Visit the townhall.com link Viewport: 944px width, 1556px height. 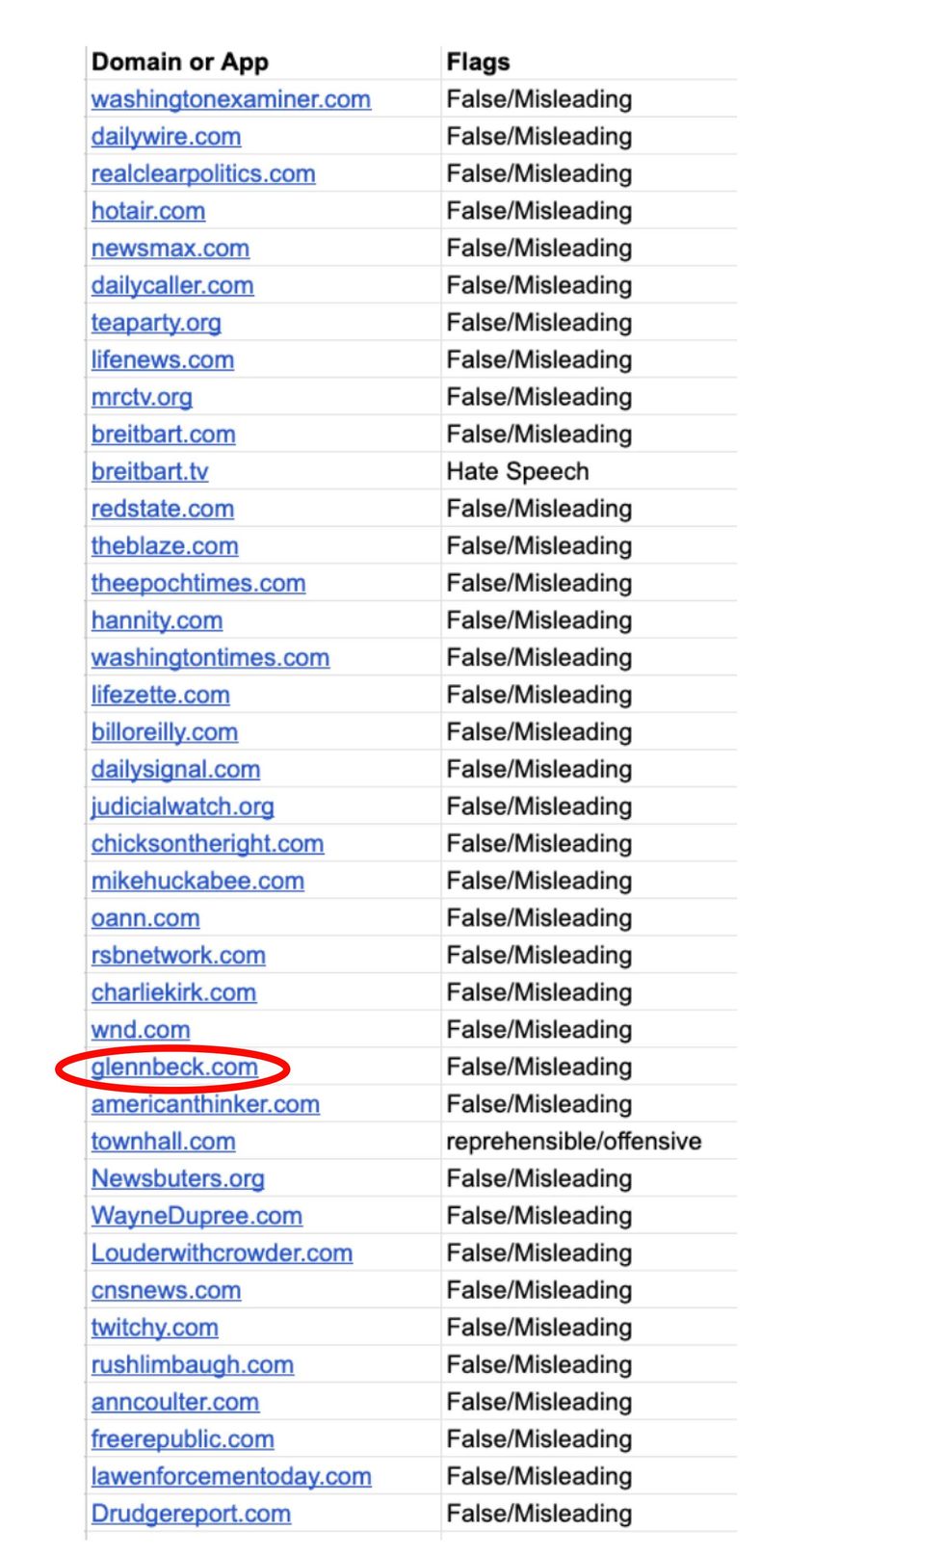pyautogui.click(x=163, y=1142)
